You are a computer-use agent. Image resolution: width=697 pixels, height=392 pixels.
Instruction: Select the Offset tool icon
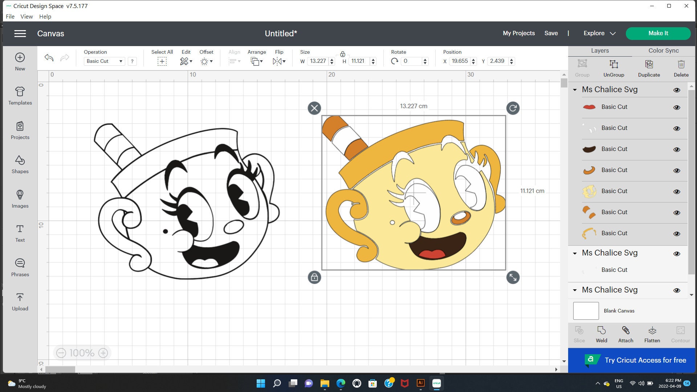click(x=205, y=61)
